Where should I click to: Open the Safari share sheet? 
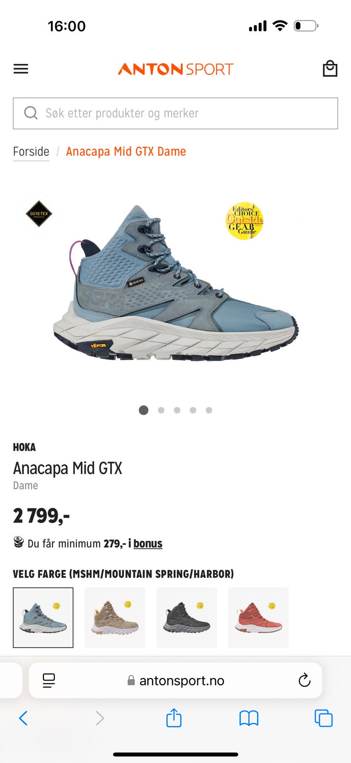point(174,717)
